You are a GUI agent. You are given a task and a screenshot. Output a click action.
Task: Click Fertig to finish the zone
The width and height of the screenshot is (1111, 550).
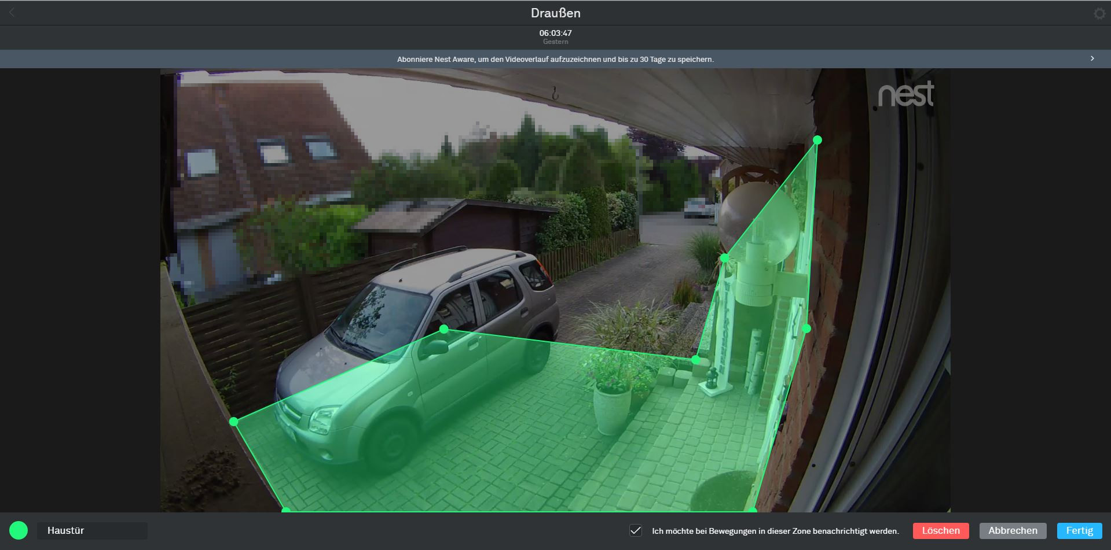coord(1079,531)
